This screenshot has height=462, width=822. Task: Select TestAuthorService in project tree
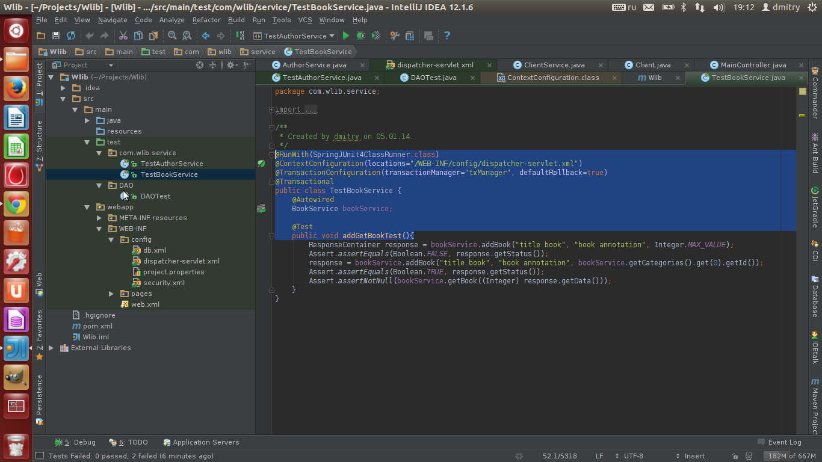(172, 164)
